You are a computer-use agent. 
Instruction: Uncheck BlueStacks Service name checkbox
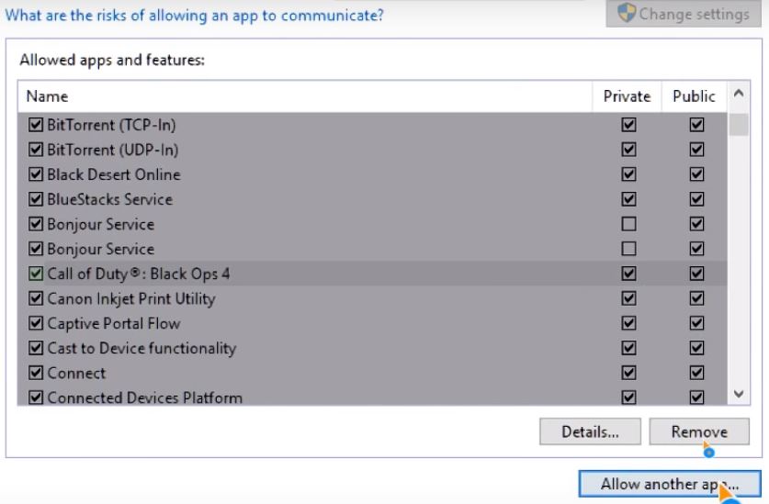coord(35,199)
